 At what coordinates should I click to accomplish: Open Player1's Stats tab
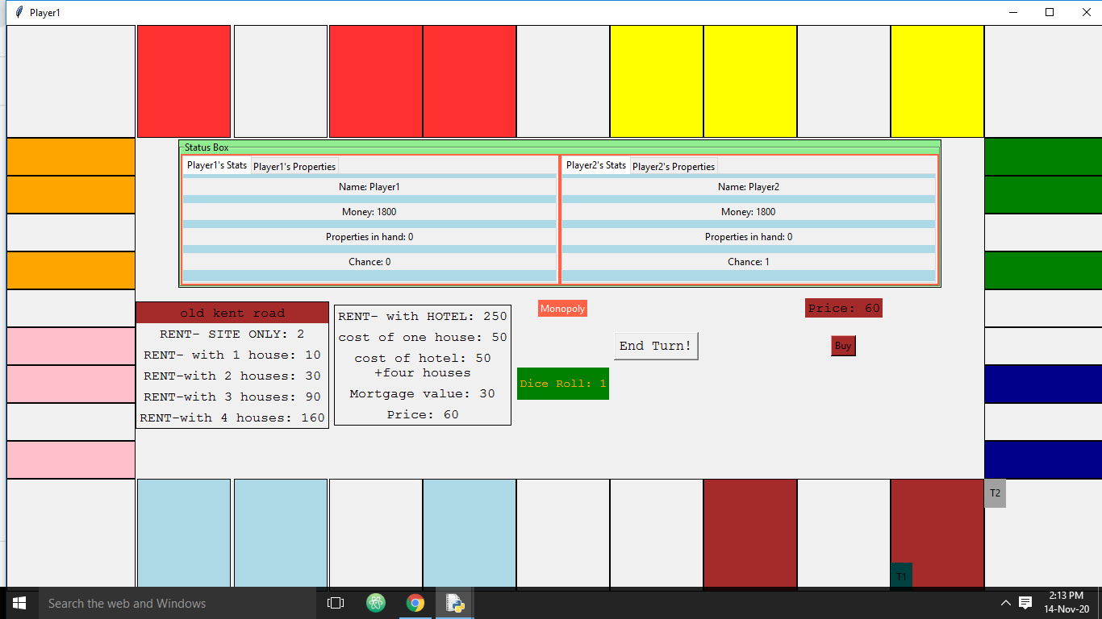pos(217,165)
